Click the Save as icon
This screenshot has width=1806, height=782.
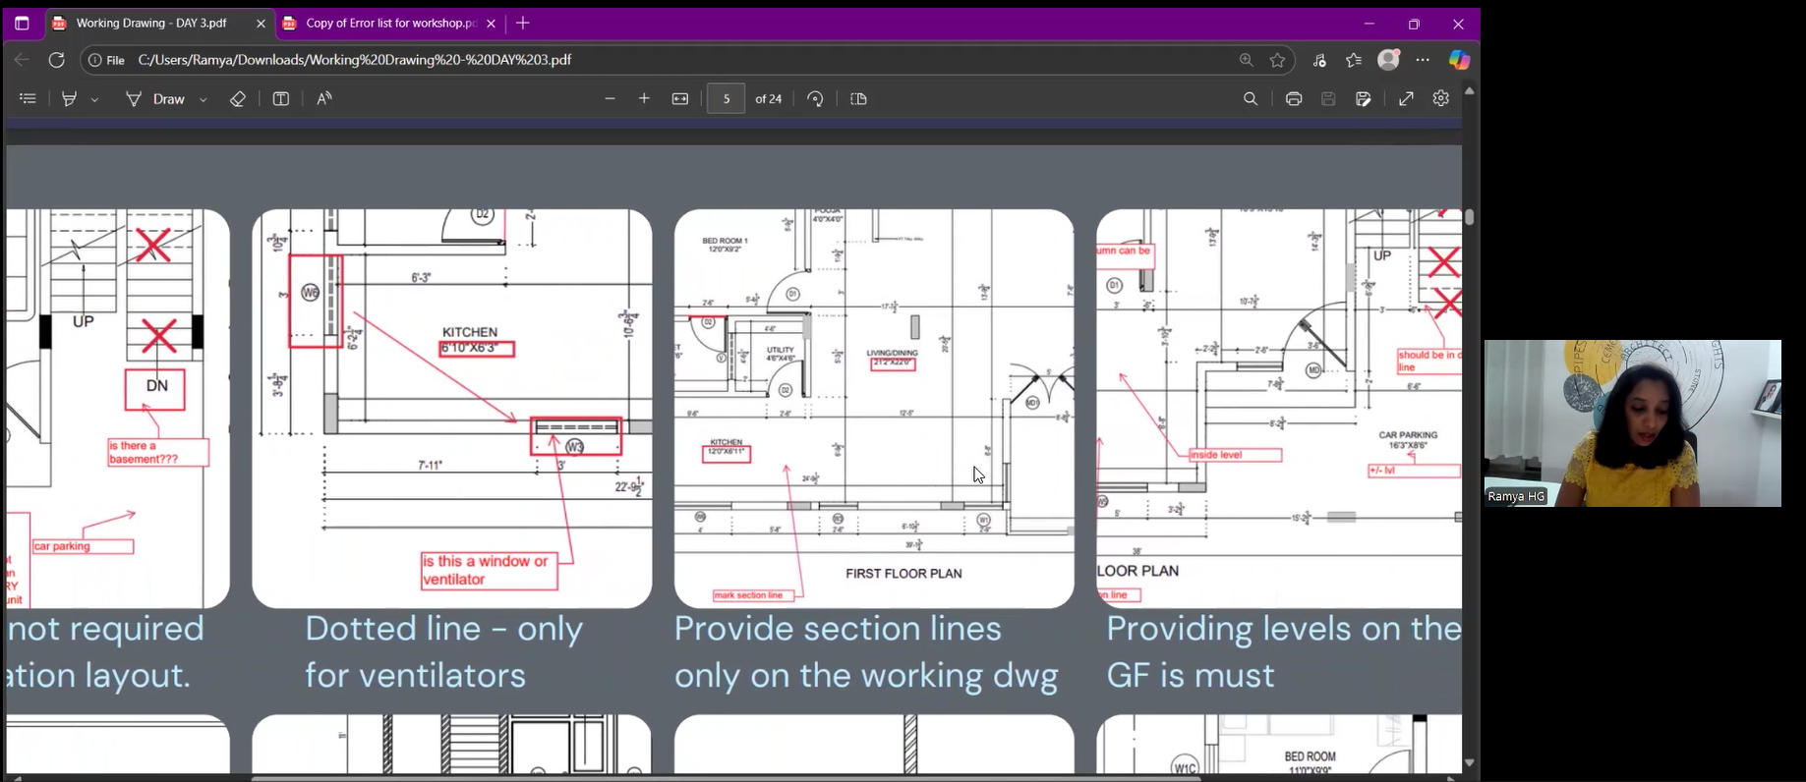1364,99
